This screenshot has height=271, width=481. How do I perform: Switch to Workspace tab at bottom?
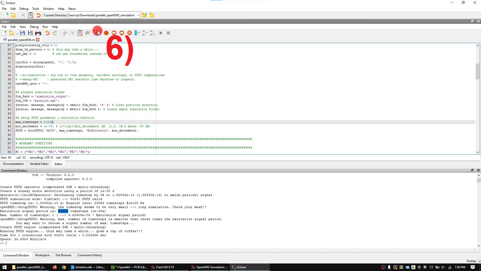coord(42,255)
